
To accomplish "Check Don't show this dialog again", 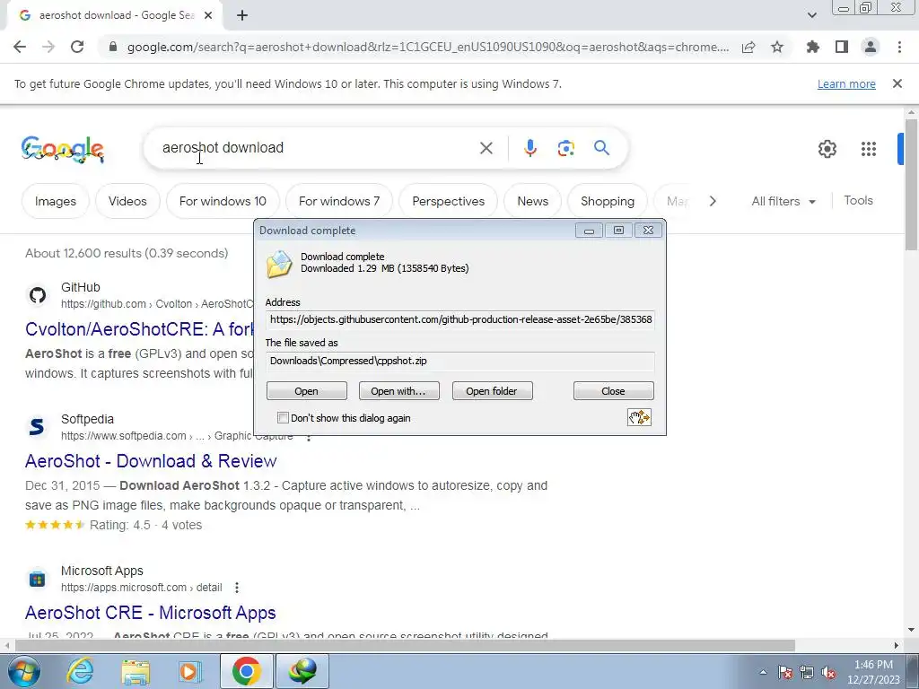I will [x=283, y=418].
